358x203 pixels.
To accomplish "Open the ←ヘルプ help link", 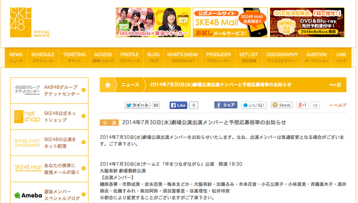I will pos(338,105).
